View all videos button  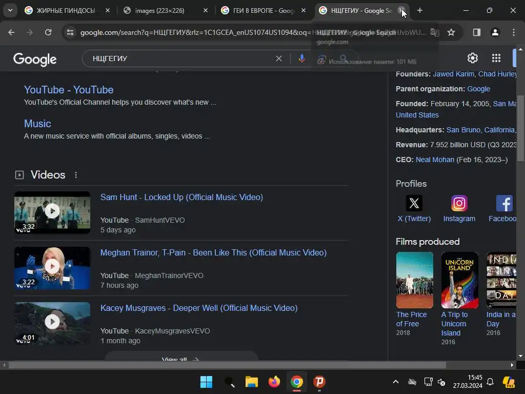coord(181,357)
